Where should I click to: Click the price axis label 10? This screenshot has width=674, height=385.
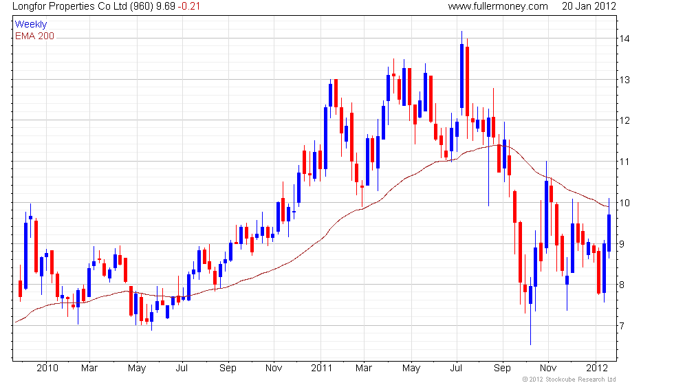point(624,203)
